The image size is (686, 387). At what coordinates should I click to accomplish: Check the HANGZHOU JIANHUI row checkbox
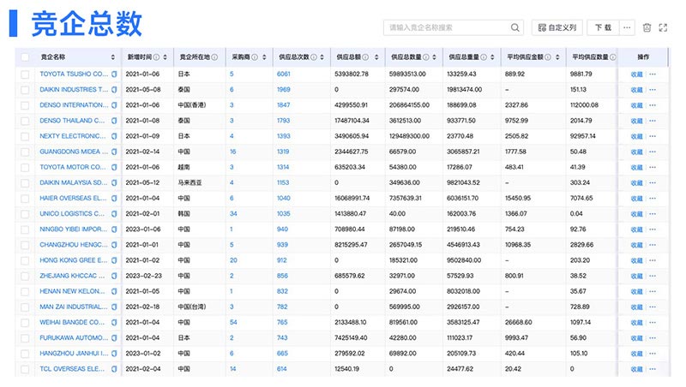click(x=25, y=354)
